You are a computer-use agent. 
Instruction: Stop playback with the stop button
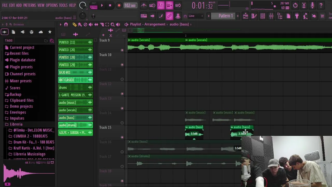pos(110,5)
